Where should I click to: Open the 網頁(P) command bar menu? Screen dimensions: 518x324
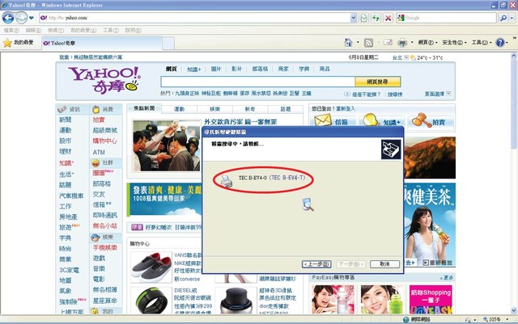coord(428,43)
